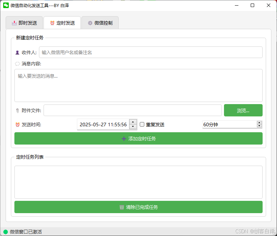Click inside the 定时任务列表 list box

pyautogui.click(x=138, y=182)
